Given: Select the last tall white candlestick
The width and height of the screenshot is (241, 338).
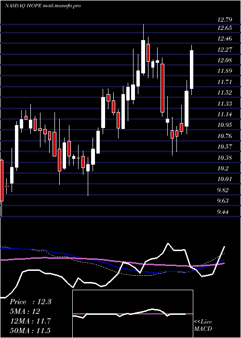Looking at the screenshot, I should click(x=191, y=70).
